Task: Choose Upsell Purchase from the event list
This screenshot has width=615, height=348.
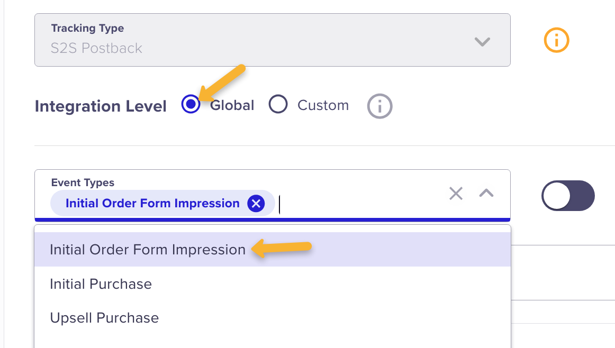Action: [104, 318]
